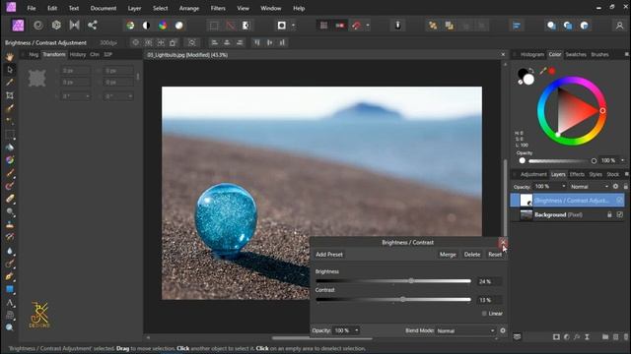Delete layer with the trash icon
The image size is (631, 354).
click(626, 337)
